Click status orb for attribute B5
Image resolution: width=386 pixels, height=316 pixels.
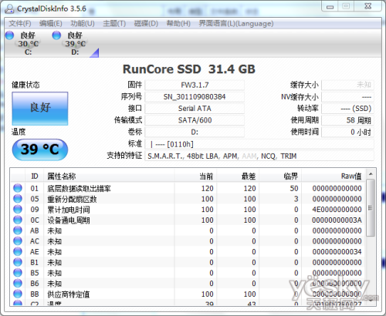pos(18,273)
